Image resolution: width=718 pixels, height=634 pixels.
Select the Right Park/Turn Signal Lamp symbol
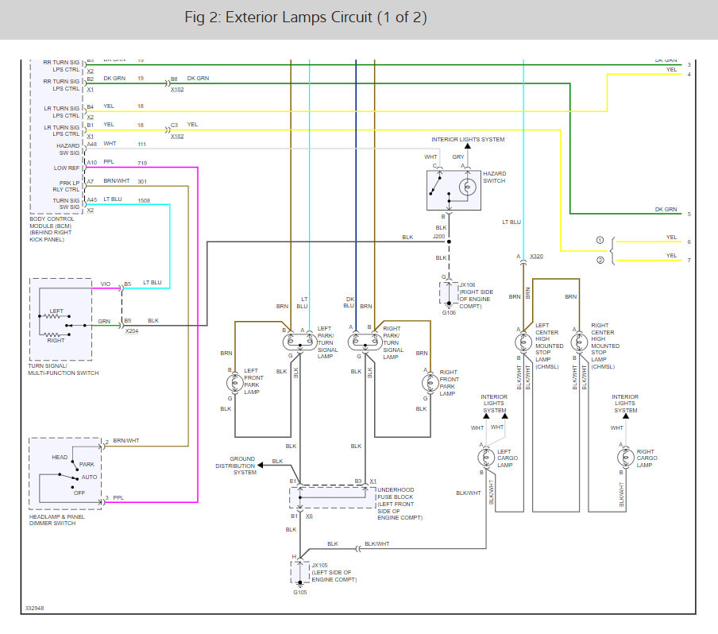(x=365, y=342)
